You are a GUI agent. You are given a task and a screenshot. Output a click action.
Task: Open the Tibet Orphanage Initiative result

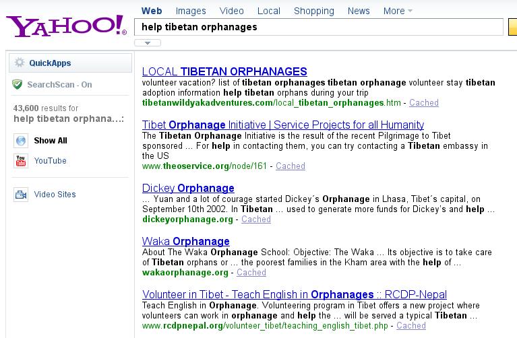(x=283, y=125)
